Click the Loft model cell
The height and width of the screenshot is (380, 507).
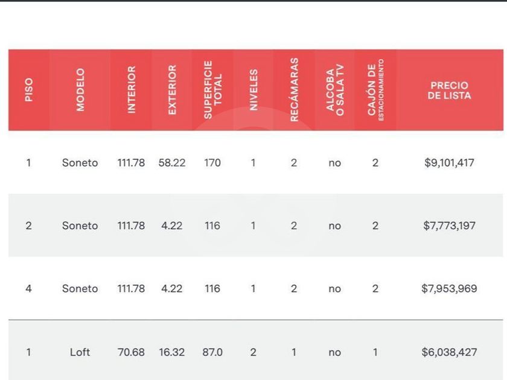tap(80, 352)
